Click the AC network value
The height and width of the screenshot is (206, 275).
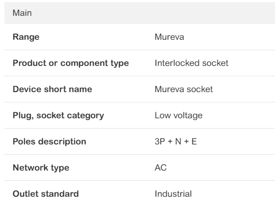(x=161, y=168)
